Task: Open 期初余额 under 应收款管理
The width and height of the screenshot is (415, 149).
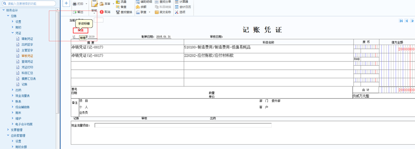Action: (21, 147)
